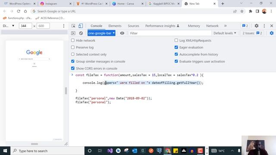This screenshot has height=155, width=276.
Task: Show the console sidebar icon
Action: click(x=73, y=33)
